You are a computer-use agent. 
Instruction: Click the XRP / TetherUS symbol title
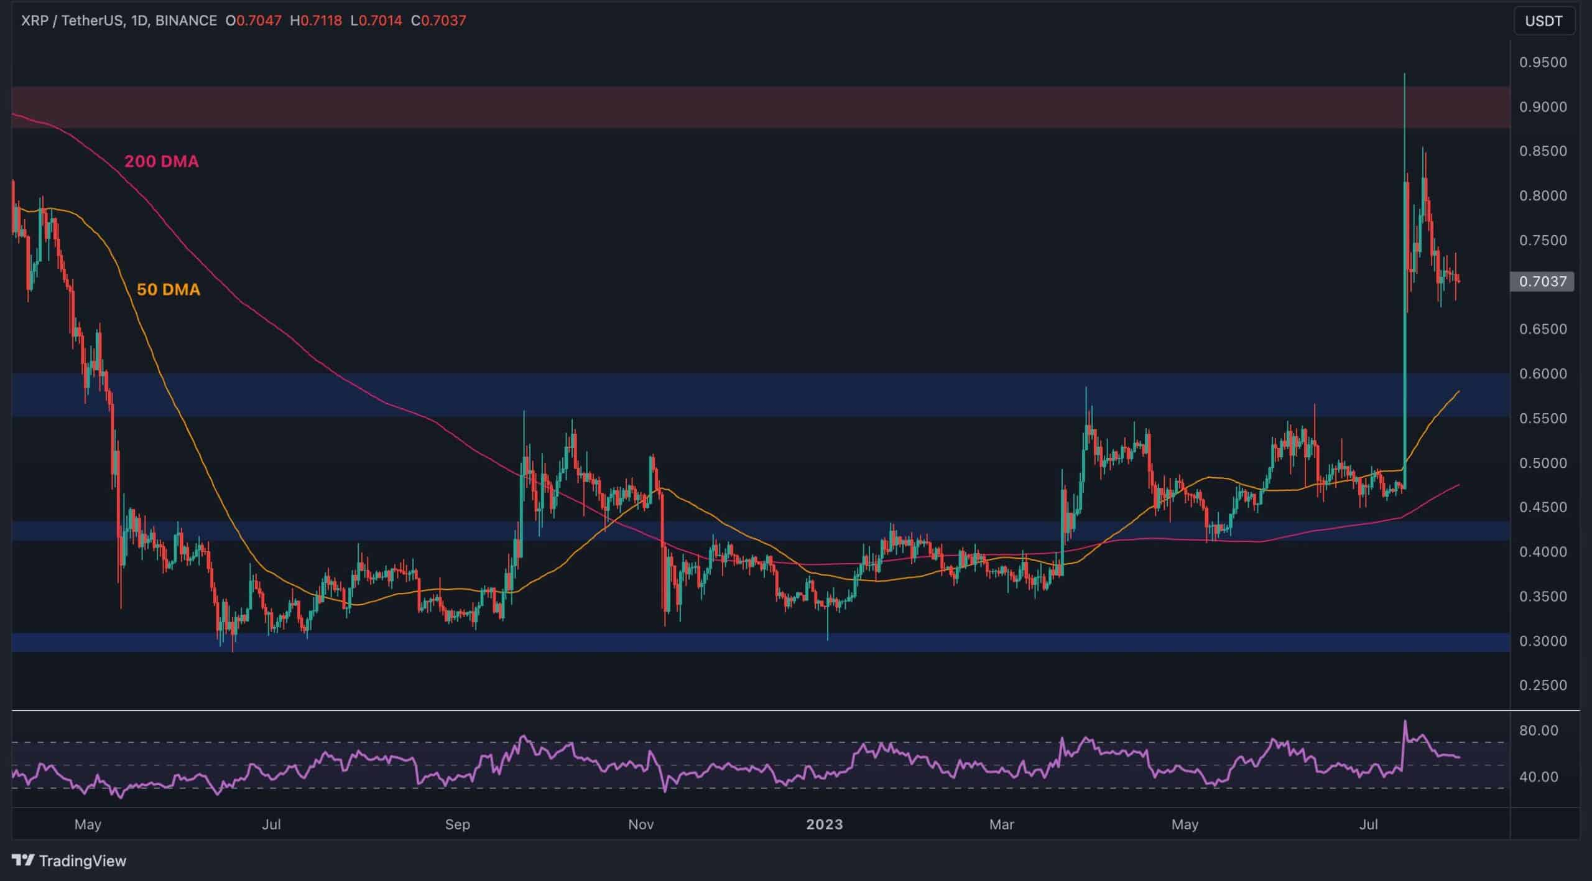click(72, 21)
